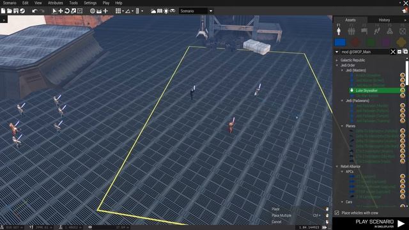Open the View menu
The width and height of the screenshot is (409, 230).
coord(38,3)
